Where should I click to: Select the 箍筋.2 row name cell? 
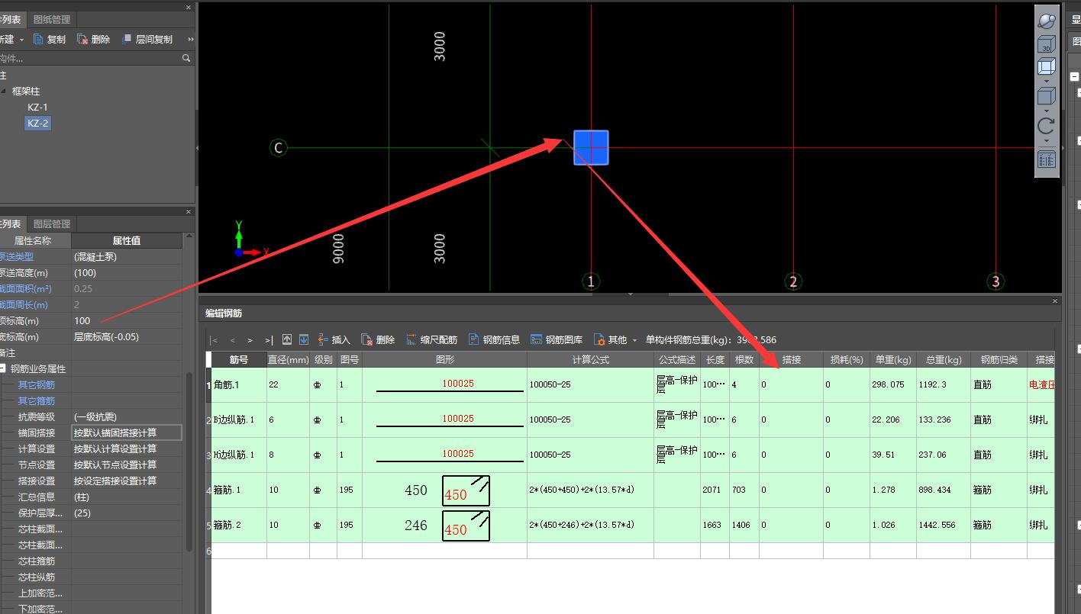tap(239, 526)
